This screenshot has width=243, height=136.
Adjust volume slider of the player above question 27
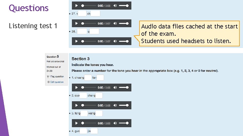click(124, 6)
